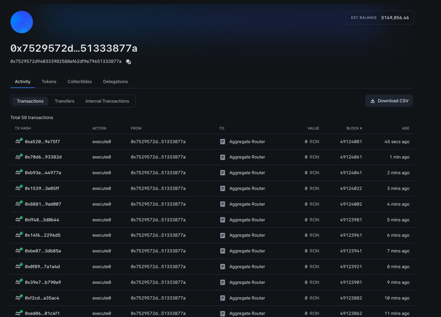441x317 pixels.
Task: Open transaction hash 0x0f89...7a1a4d
Action: (x=42, y=267)
